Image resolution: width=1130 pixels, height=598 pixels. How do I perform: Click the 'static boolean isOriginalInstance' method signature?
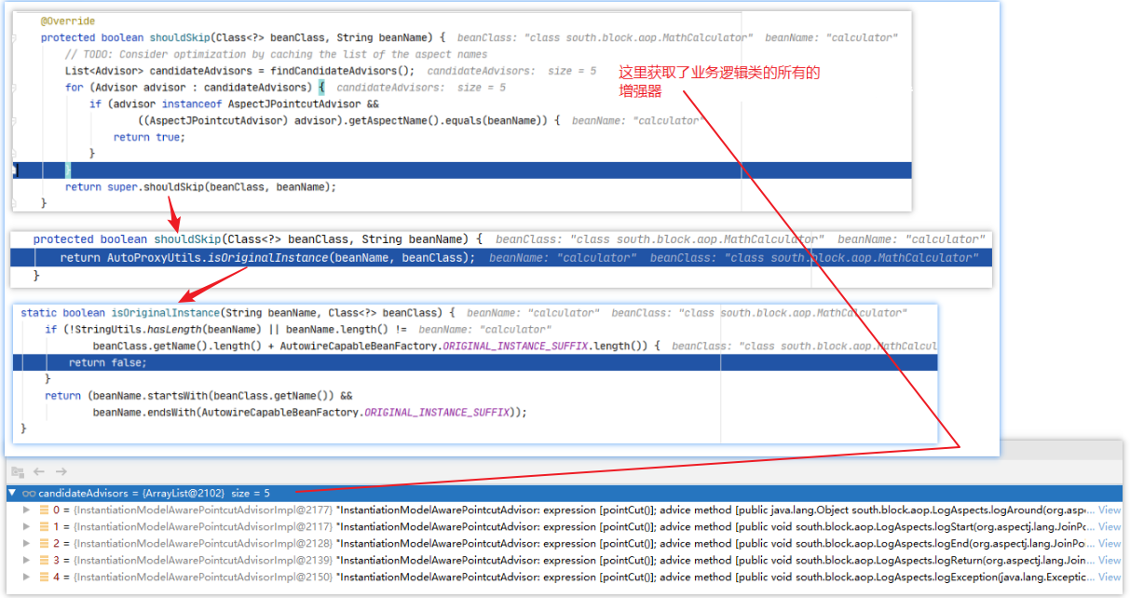[238, 313]
